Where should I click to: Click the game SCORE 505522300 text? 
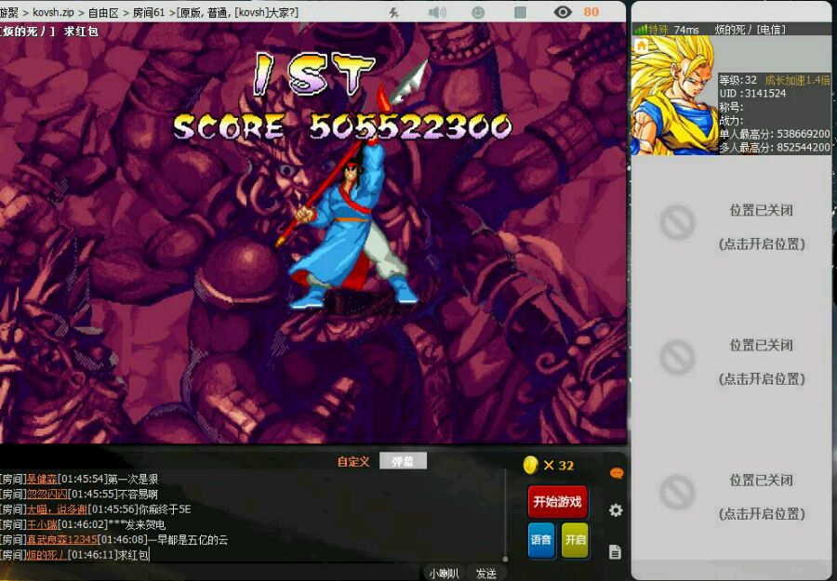point(342,126)
